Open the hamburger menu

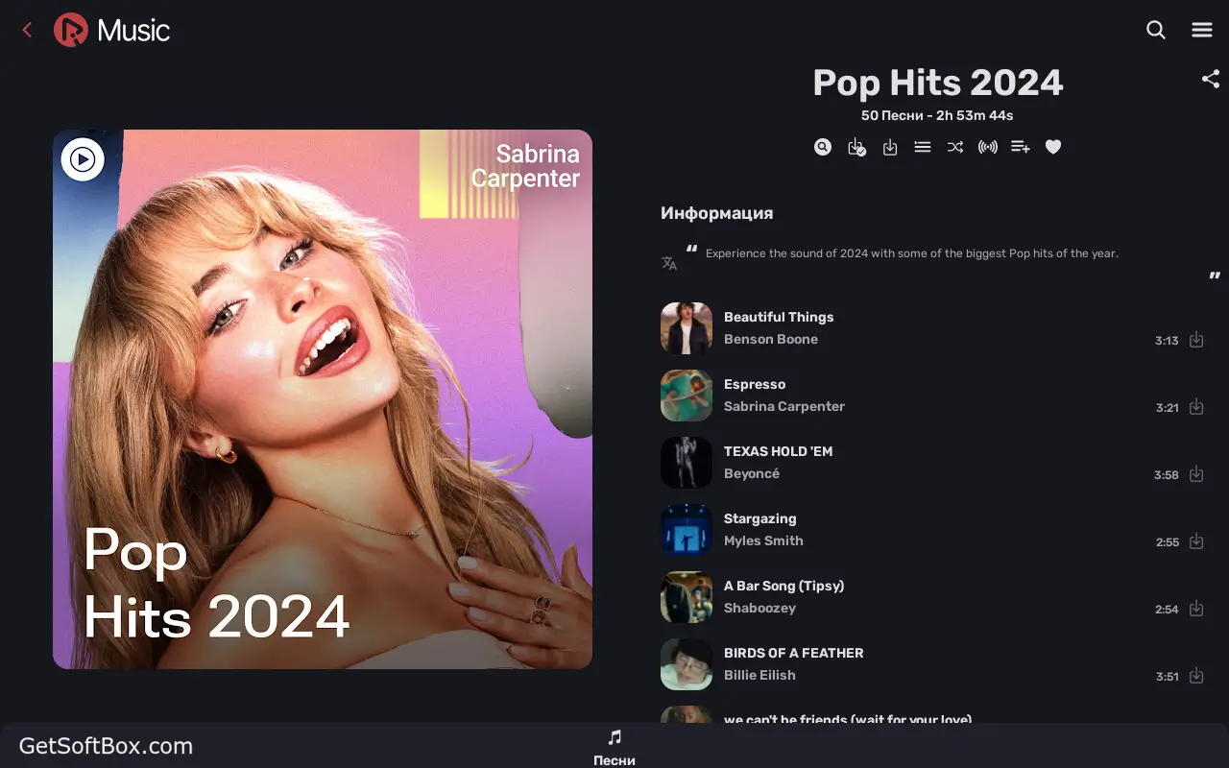pyautogui.click(x=1202, y=31)
